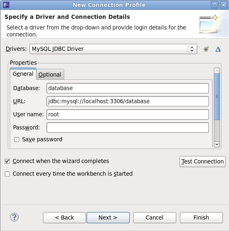
Task: Click the Properties scrollbar thumb
Action: coord(217,97)
